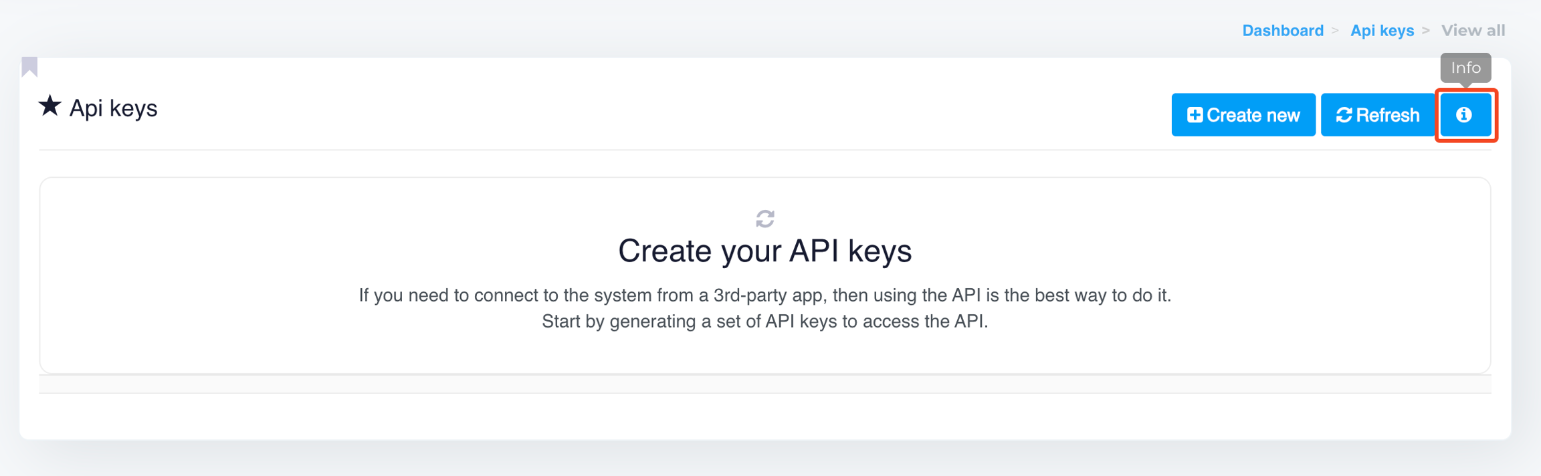Click the gray Info tooltip bubble
Image resolution: width=1541 pixels, height=476 pixels.
point(1465,68)
